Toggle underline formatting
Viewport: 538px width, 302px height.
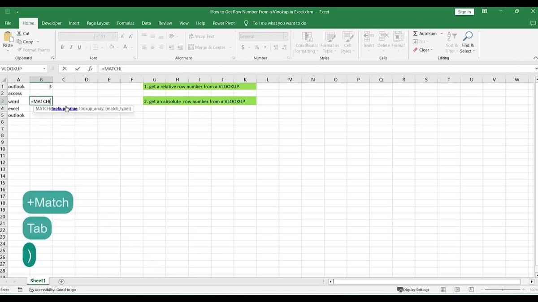pyautogui.click(x=79, y=47)
